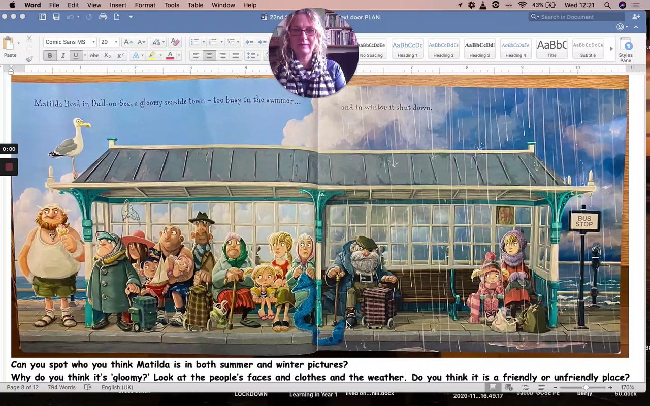Click the Line Spacing icon
This screenshot has width=650, height=406.
[250, 56]
